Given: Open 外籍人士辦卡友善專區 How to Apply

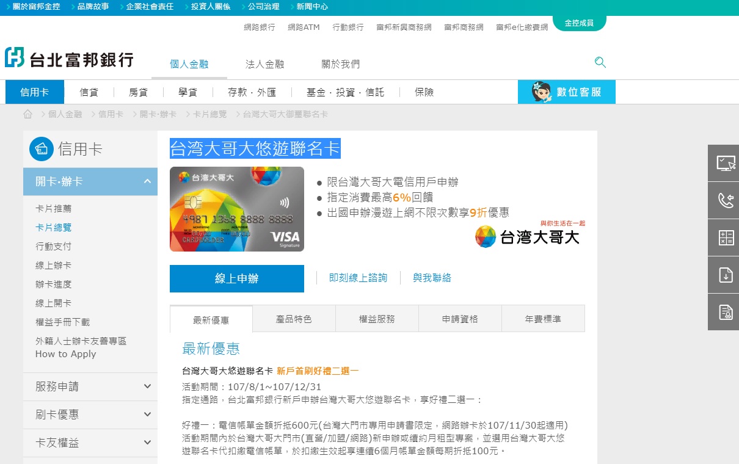Looking at the screenshot, I should click(x=81, y=347).
